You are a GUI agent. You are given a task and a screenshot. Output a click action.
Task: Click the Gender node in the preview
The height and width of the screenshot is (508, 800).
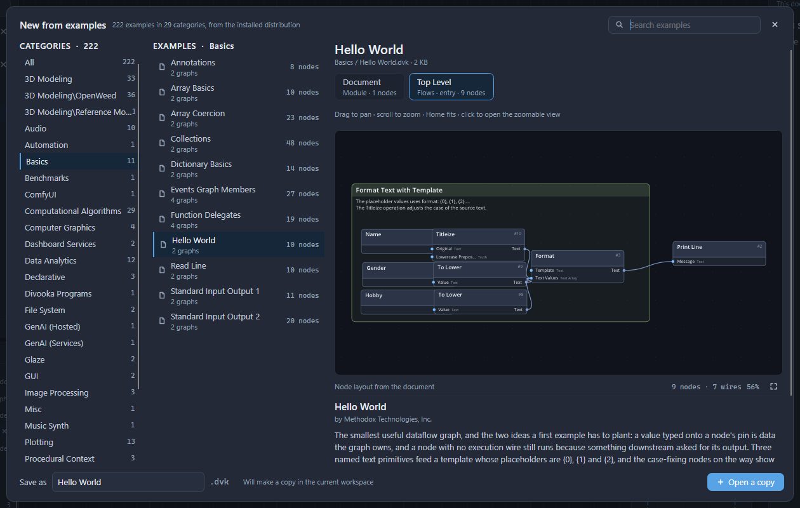(398, 274)
